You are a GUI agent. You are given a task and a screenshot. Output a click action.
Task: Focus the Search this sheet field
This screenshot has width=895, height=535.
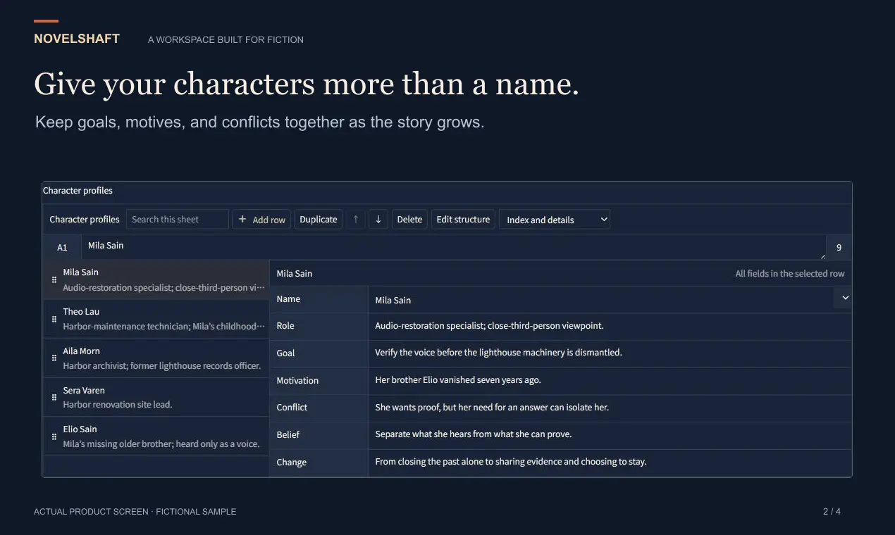point(178,220)
